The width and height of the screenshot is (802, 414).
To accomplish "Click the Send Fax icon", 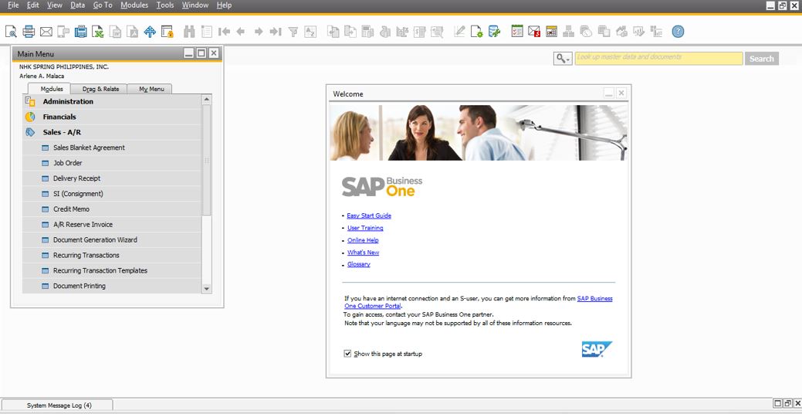I will coord(81,32).
